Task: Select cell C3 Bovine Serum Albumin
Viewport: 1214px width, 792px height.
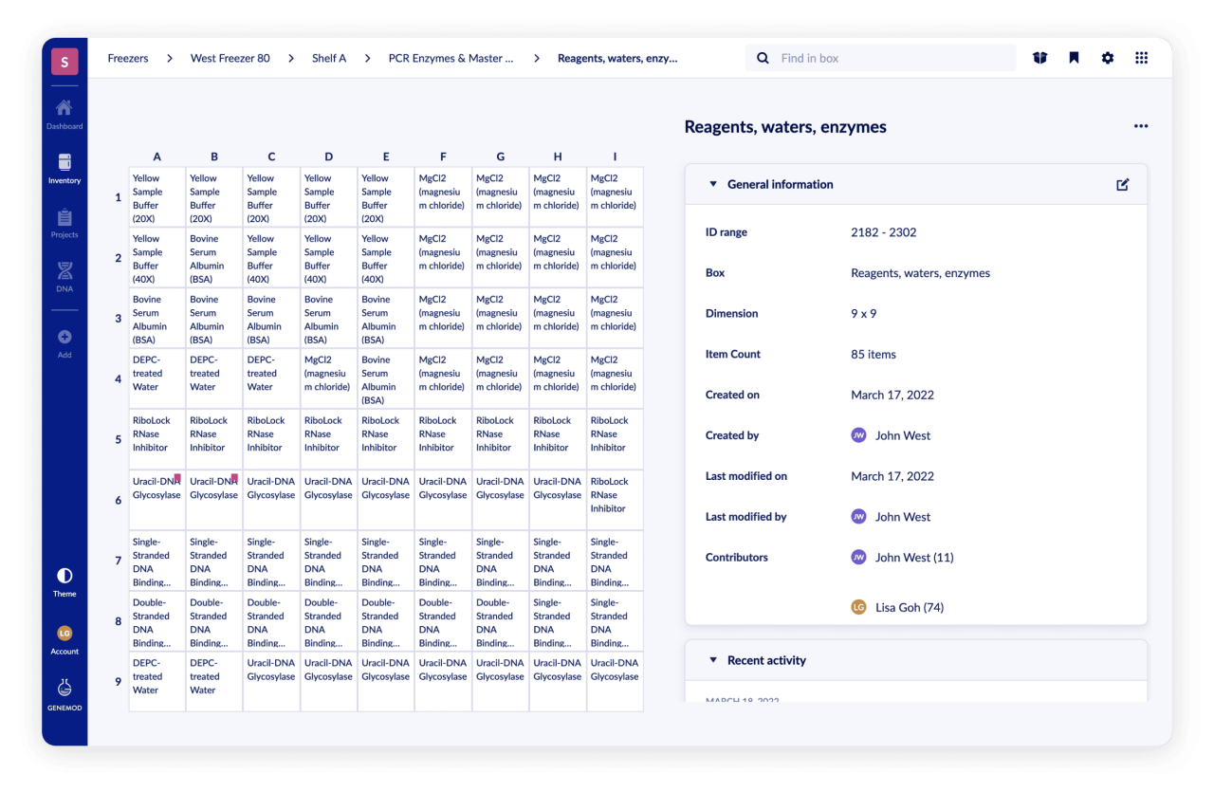Action: tap(272, 319)
